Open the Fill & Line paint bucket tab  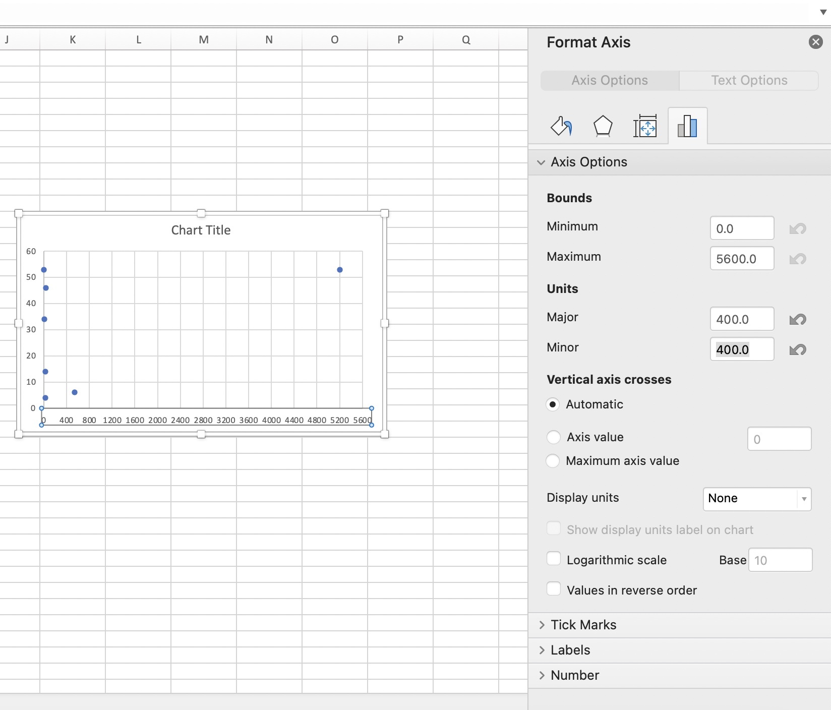(561, 126)
